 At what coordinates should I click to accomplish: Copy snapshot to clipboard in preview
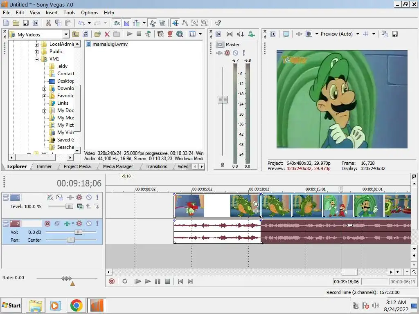[385, 34]
